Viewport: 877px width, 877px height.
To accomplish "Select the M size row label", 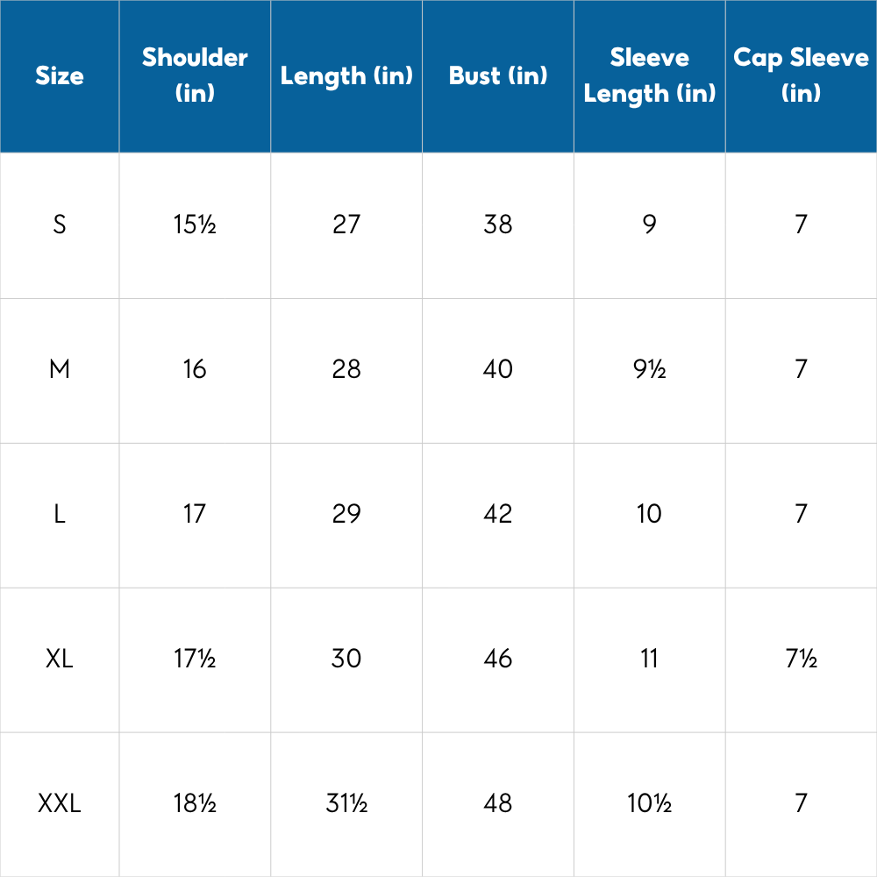I will (60, 370).
